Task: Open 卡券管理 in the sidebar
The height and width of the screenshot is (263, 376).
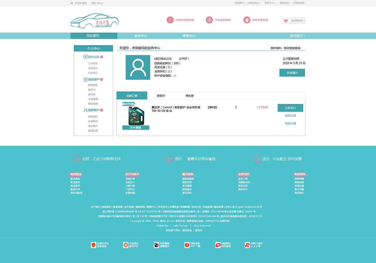Action: point(93,99)
